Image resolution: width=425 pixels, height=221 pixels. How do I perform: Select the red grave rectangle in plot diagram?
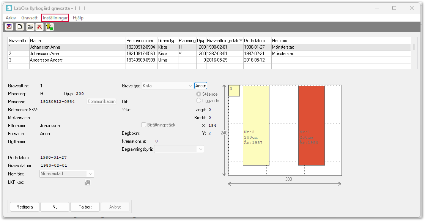pyautogui.click(x=311, y=126)
